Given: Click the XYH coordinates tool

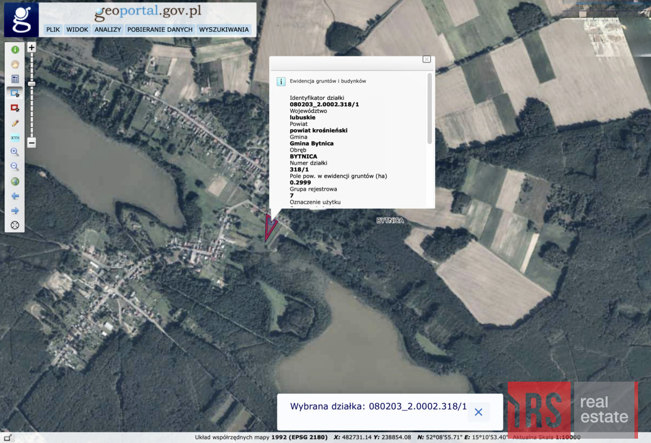Looking at the screenshot, I should click(15, 137).
